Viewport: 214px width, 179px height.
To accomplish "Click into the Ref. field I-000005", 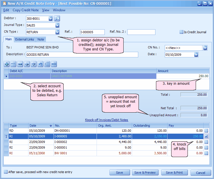I will [92, 32].
